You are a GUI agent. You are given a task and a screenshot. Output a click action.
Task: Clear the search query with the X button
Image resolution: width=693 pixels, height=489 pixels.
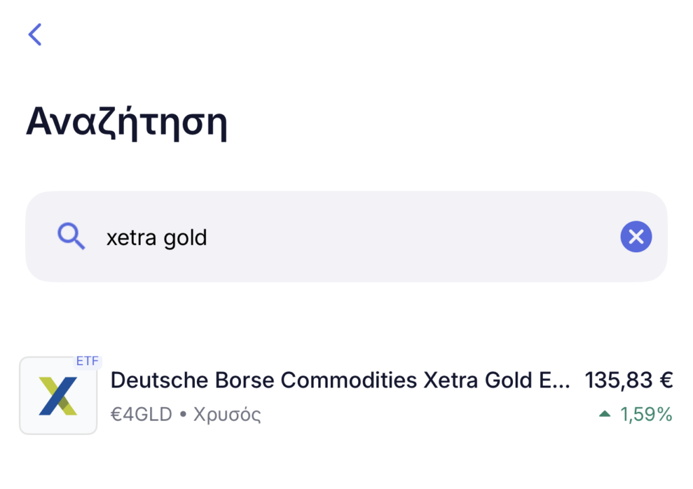tap(635, 237)
